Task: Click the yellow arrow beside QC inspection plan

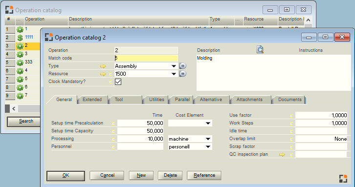Action: pos(282,154)
